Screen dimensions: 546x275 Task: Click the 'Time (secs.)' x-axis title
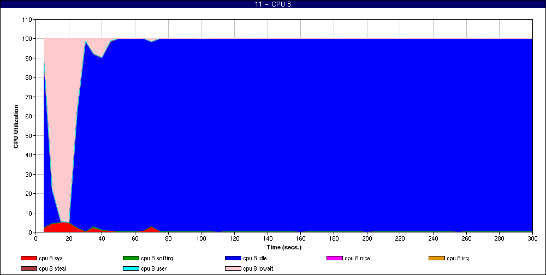pyautogui.click(x=284, y=248)
